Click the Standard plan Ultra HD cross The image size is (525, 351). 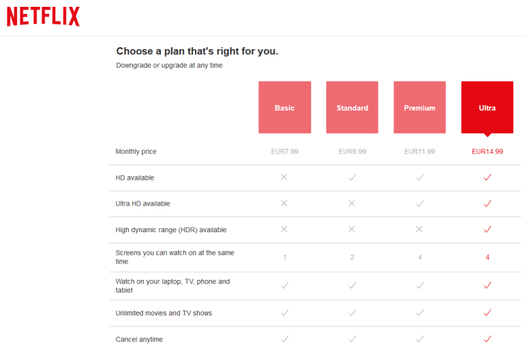[352, 203]
